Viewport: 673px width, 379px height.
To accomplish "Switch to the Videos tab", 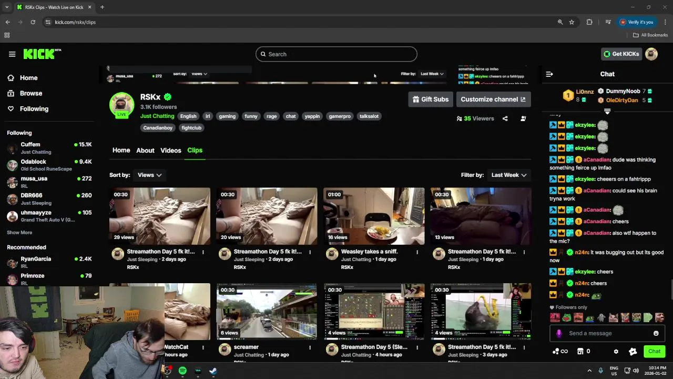I will pos(171,151).
